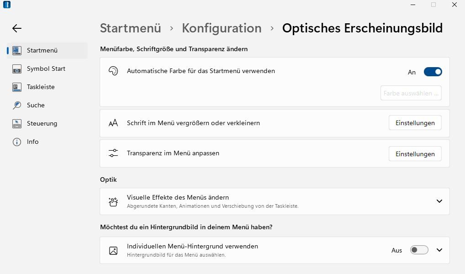The height and width of the screenshot is (274, 465).
Task: Open Einstellungen for menu transparency
Action: tap(415, 154)
